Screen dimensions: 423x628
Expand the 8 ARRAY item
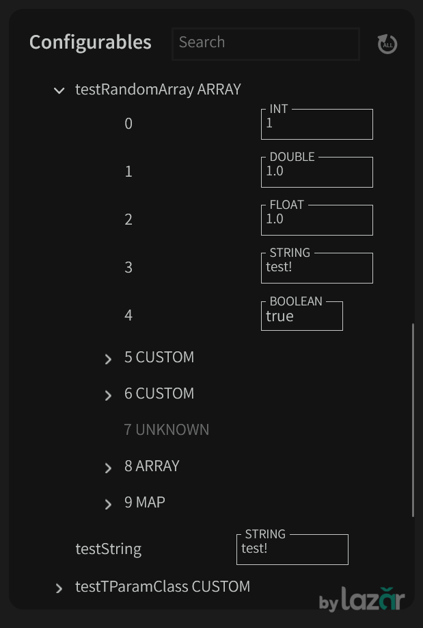[x=108, y=468]
